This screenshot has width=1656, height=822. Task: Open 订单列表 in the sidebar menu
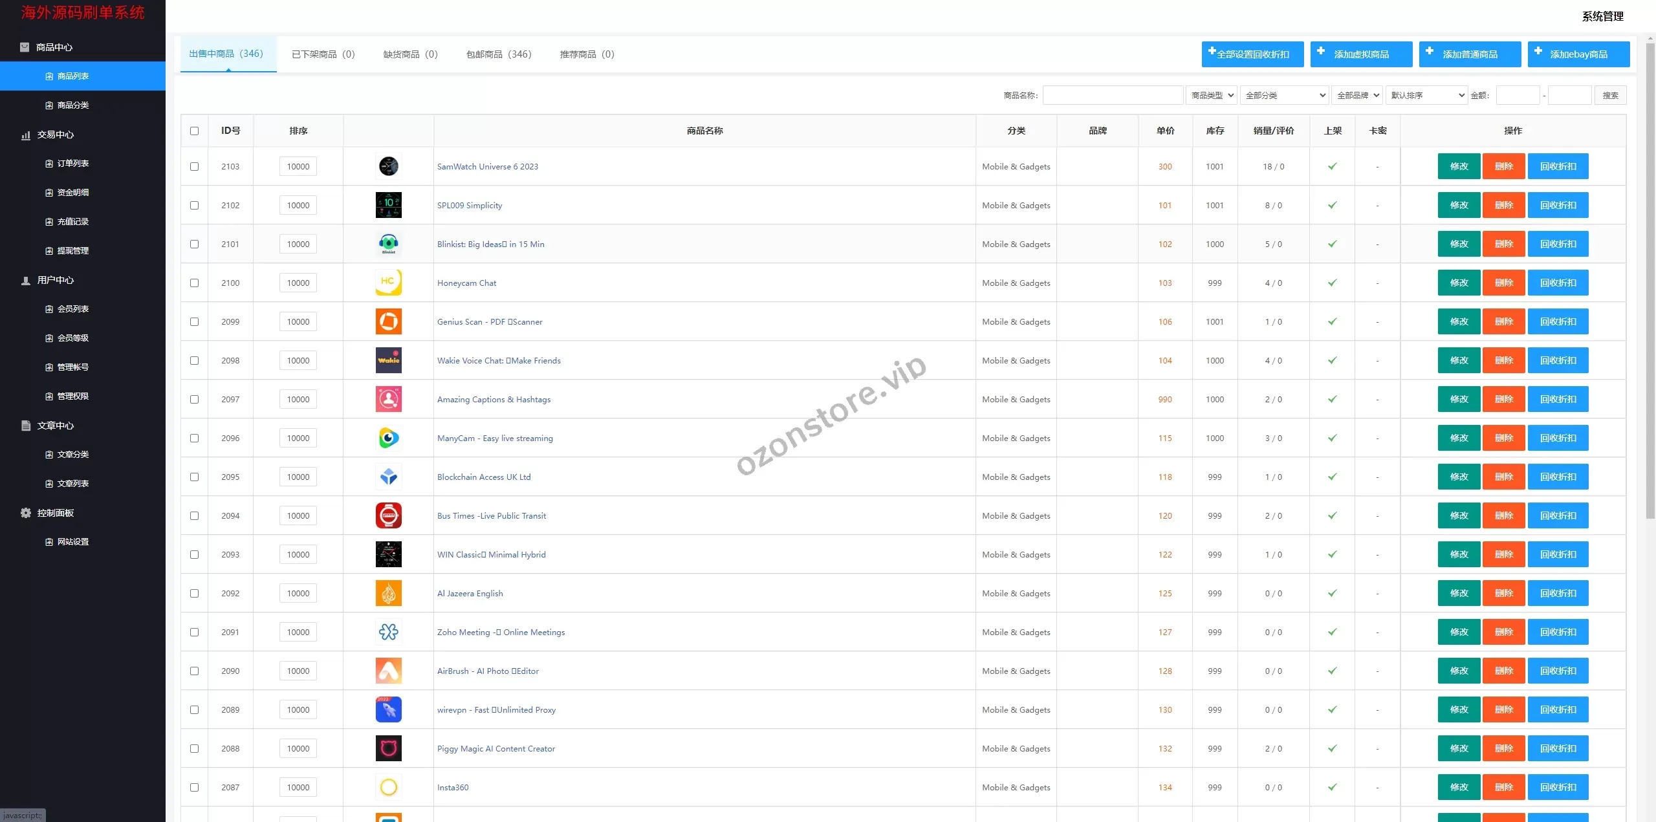[72, 164]
